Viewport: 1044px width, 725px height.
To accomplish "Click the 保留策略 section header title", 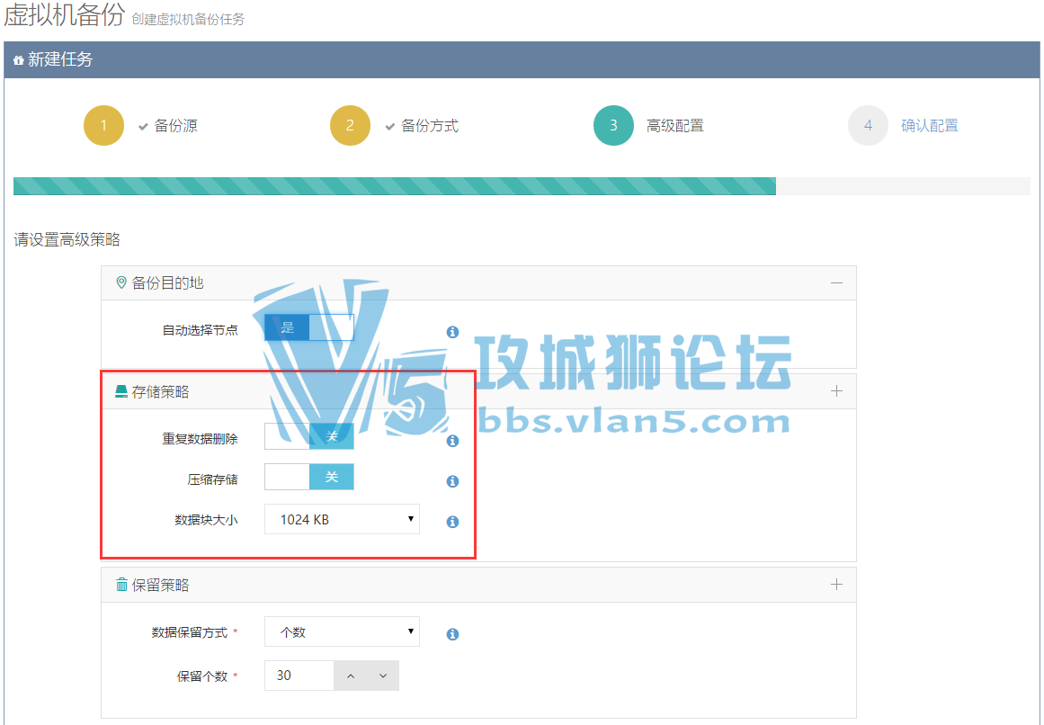I will tap(160, 586).
